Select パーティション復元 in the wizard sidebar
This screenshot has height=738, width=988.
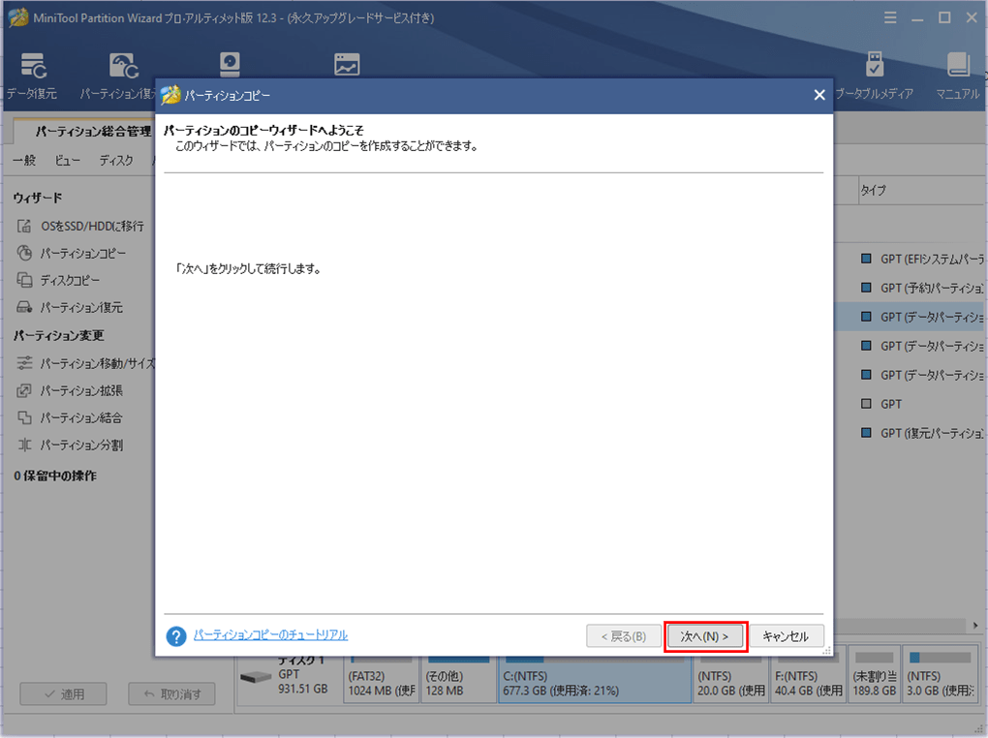[70, 307]
